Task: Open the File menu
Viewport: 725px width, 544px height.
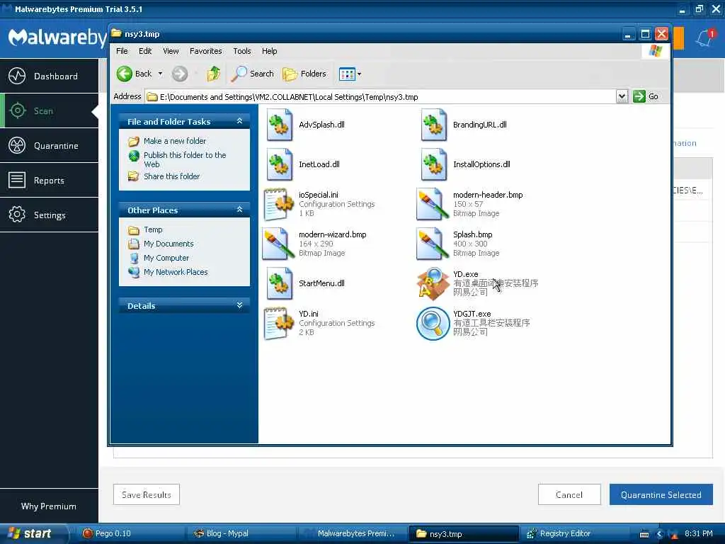Action: [x=122, y=51]
